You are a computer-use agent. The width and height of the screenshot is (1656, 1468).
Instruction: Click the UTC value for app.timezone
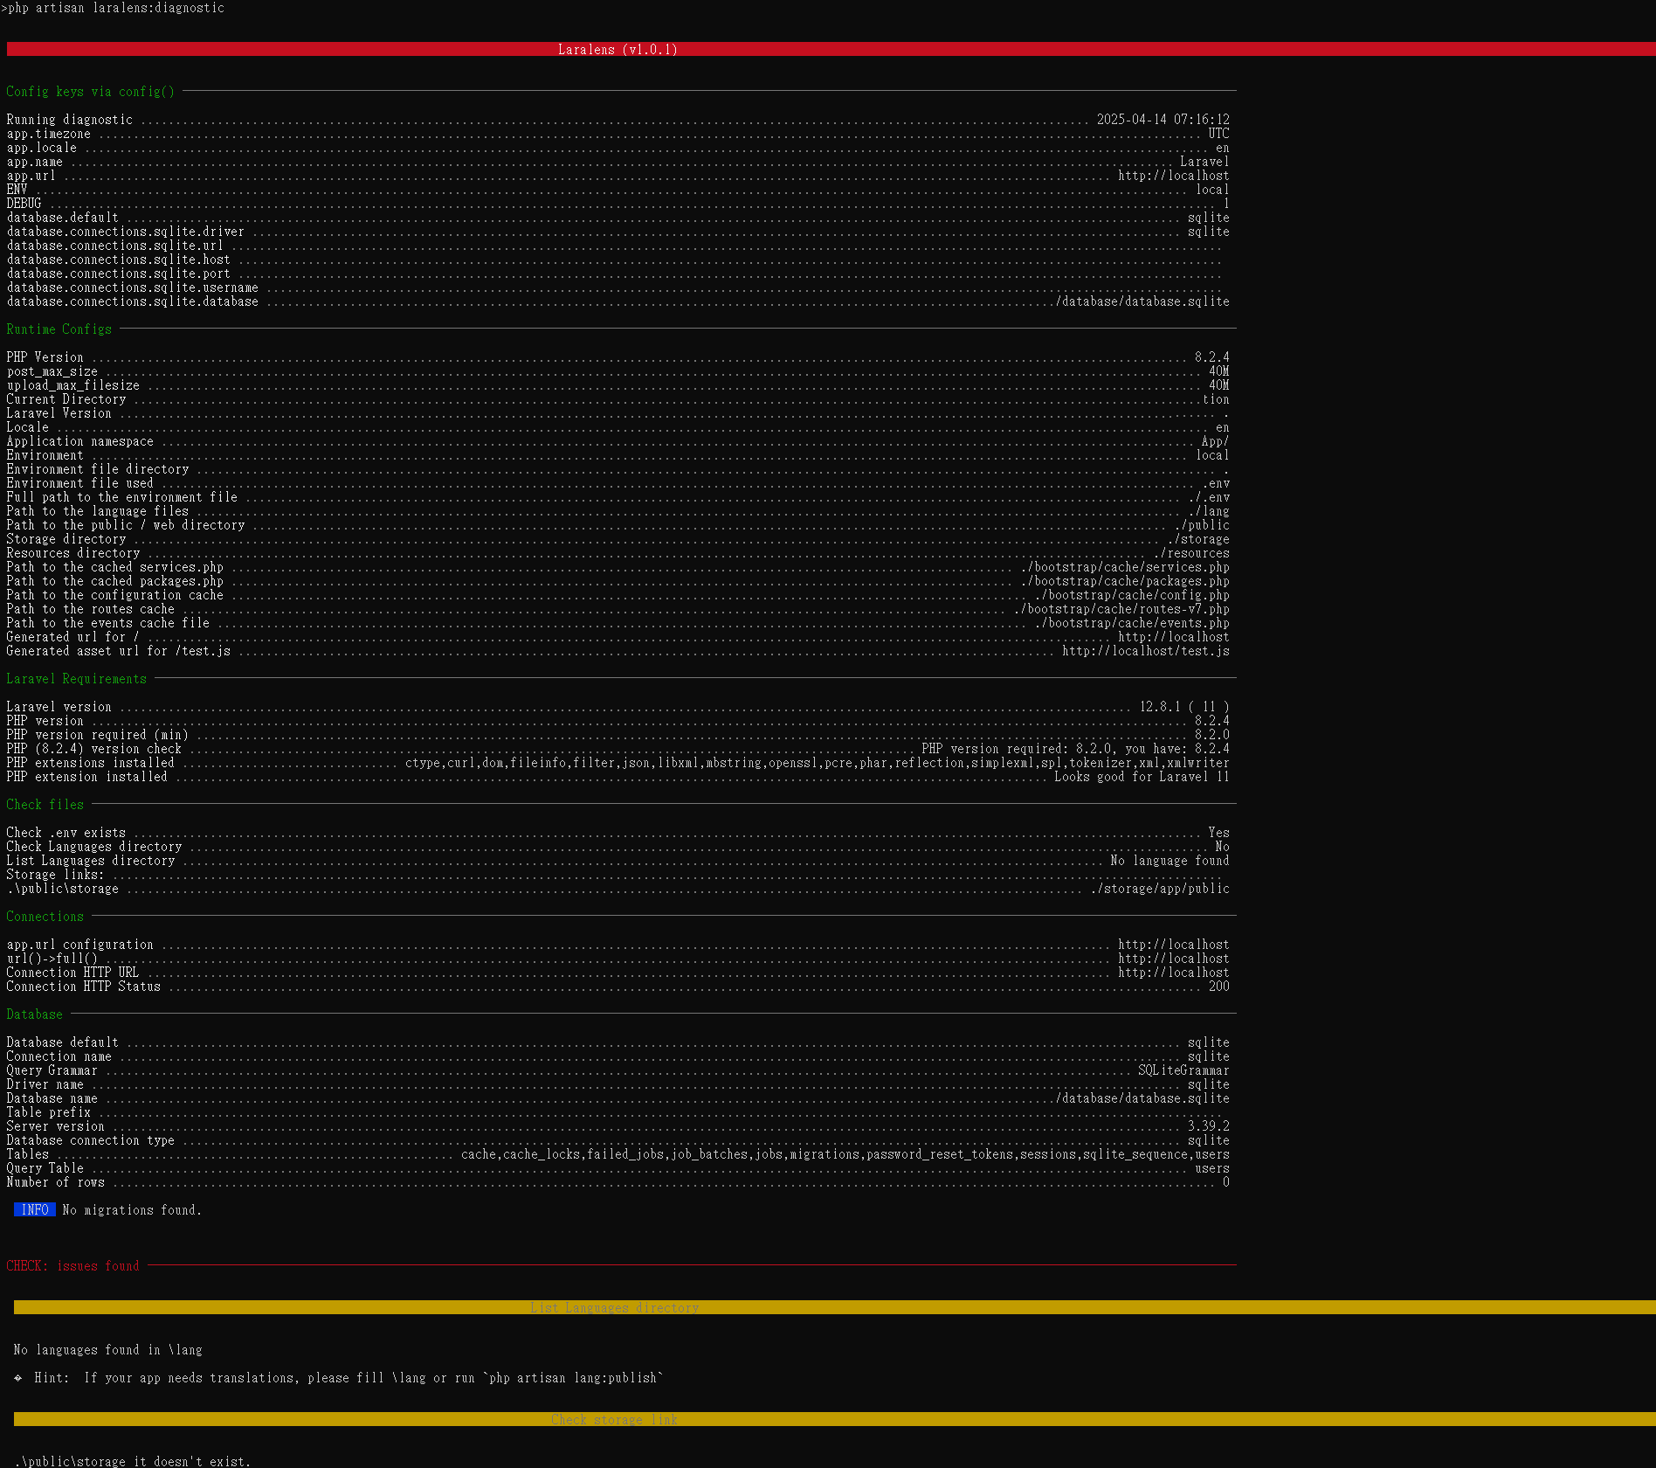1218,134
